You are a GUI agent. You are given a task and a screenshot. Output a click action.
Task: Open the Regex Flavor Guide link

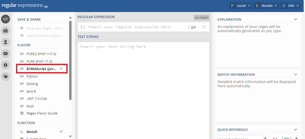(42, 113)
